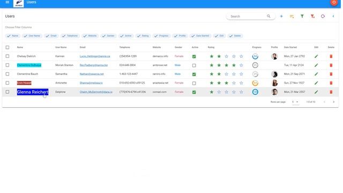
Task: Open the hamburger navigation menu
Action: tap(7, 2)
